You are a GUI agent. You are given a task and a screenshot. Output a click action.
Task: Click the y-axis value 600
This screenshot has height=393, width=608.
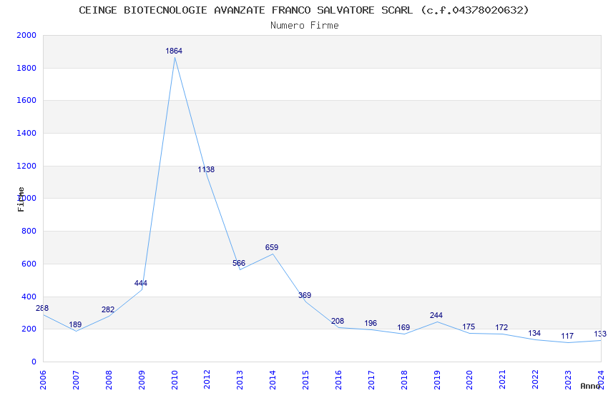29,264
